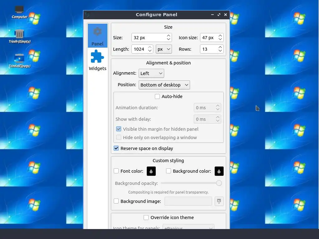Enable the Auto-hide checkbox
Screen dimensions: 319x239
pos(157,96)
